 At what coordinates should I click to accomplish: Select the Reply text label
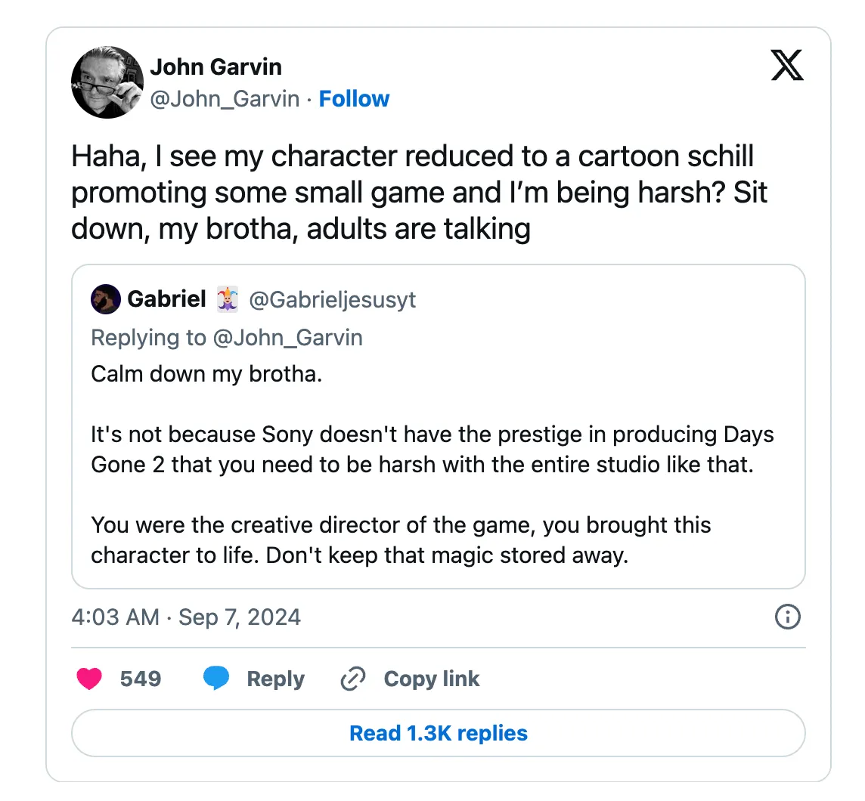275,679
